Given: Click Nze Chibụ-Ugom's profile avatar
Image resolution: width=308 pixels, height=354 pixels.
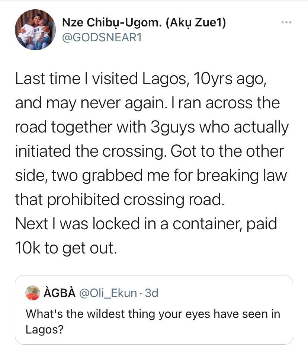Looking at the screenshot, I should click(33, 30).
